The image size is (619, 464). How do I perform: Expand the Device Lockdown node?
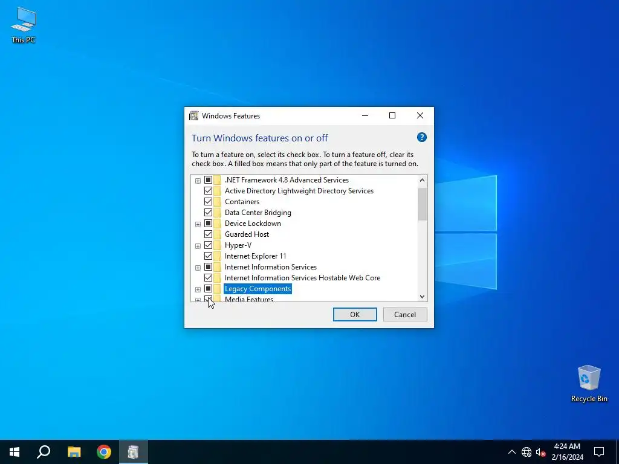click(x=198, y=224)
